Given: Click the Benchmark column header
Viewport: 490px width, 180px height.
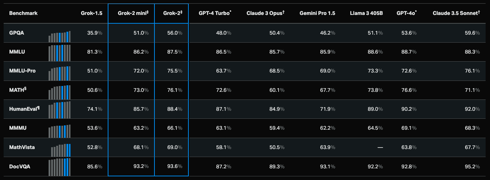Looking at the screenshot, I should (23, 13).
